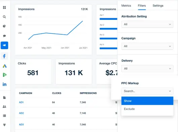This screenshot has height=132, width=178.
Task: Sort by the CAMPAIGN column header
Action: 26,93
